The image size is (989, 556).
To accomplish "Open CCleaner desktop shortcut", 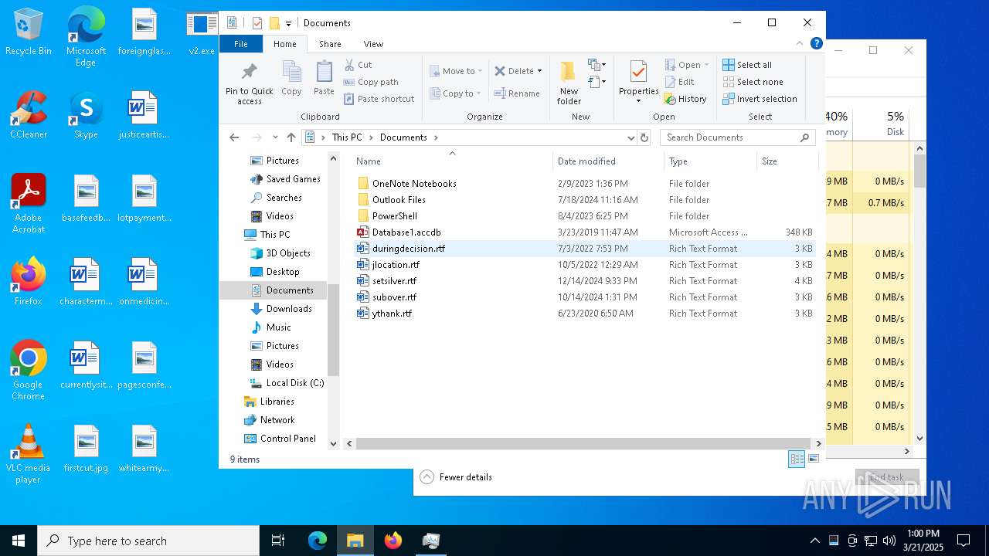I will [x=28, y=115].
